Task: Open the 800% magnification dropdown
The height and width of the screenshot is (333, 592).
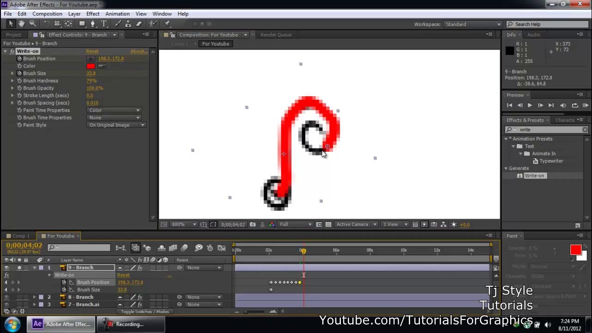Action: click(183, 224)
